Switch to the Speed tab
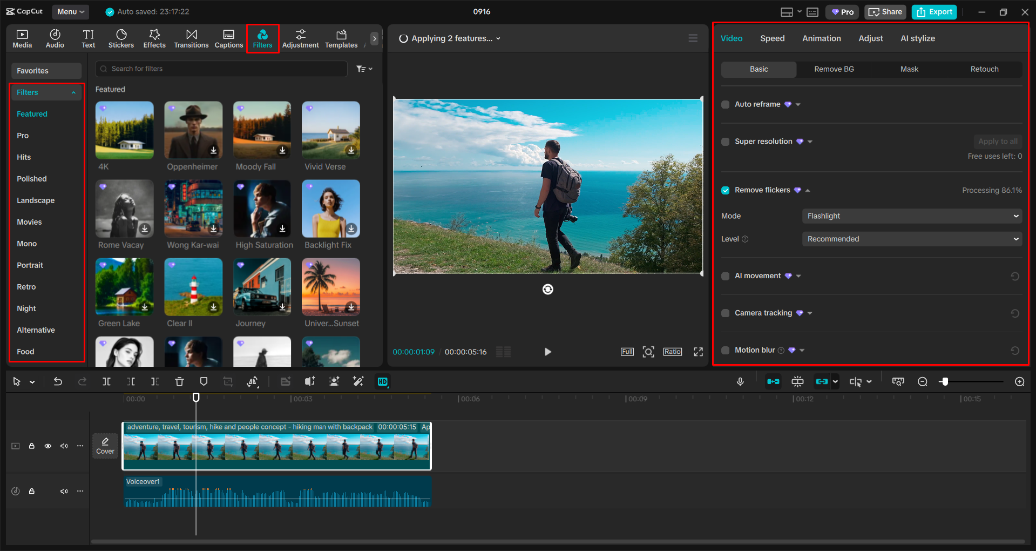1036x551 pixels. [x=772, y=38]
